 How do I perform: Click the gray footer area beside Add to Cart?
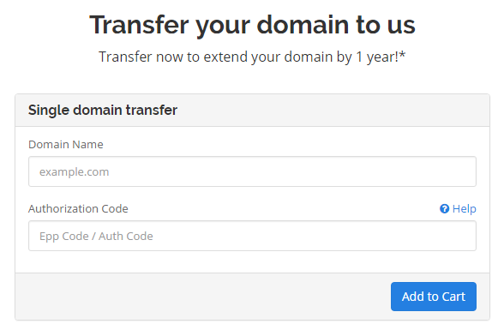202,297
